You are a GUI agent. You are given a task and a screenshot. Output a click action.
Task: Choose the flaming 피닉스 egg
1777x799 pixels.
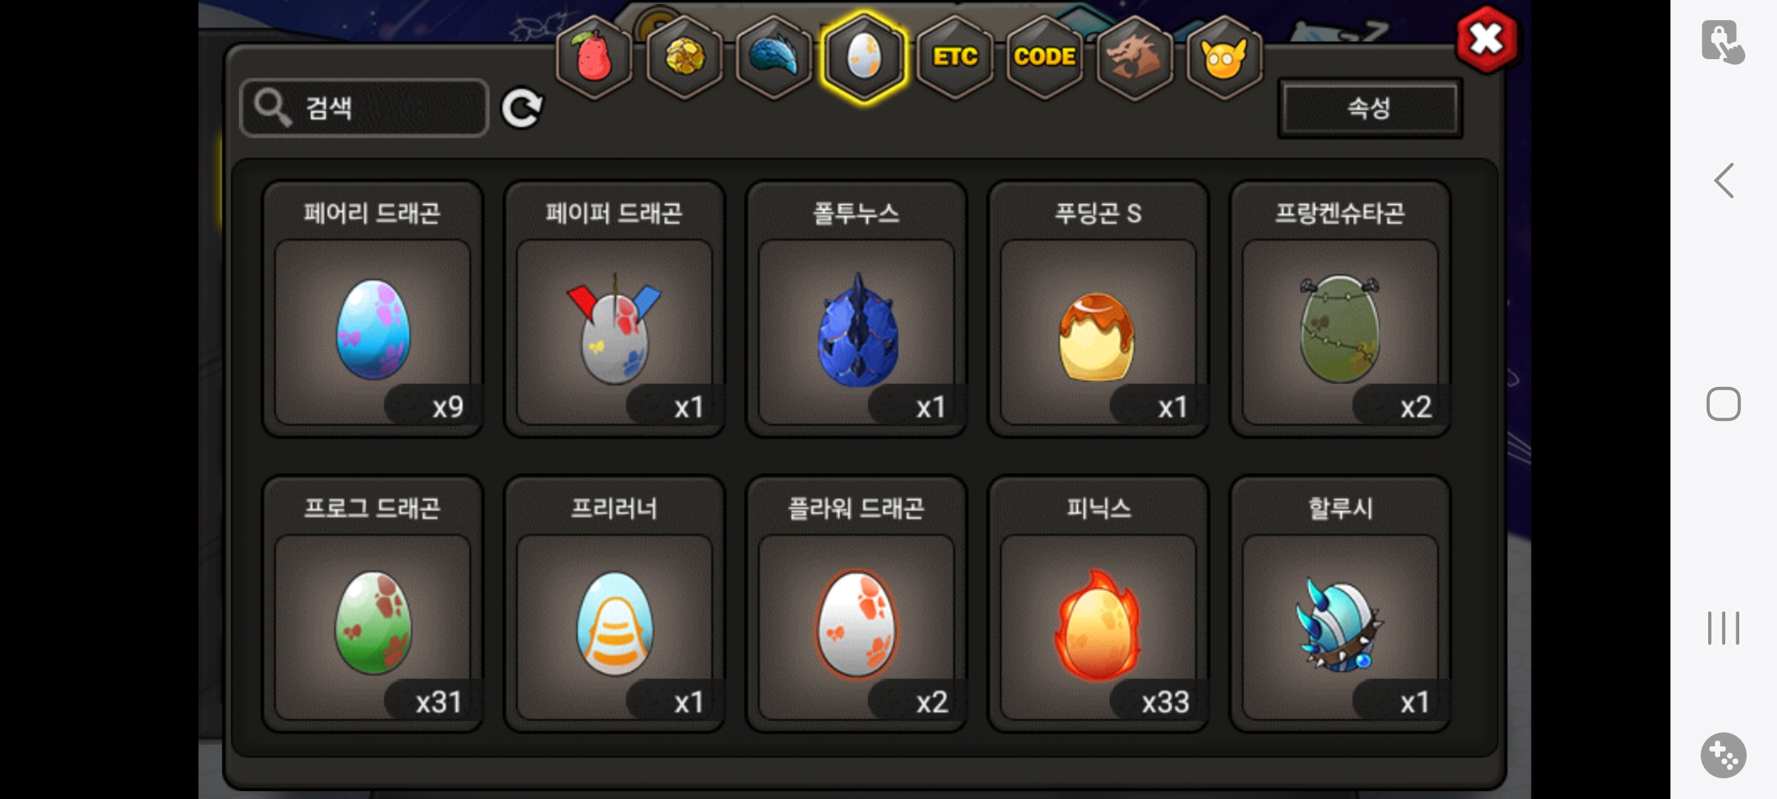click(1098, 604)
